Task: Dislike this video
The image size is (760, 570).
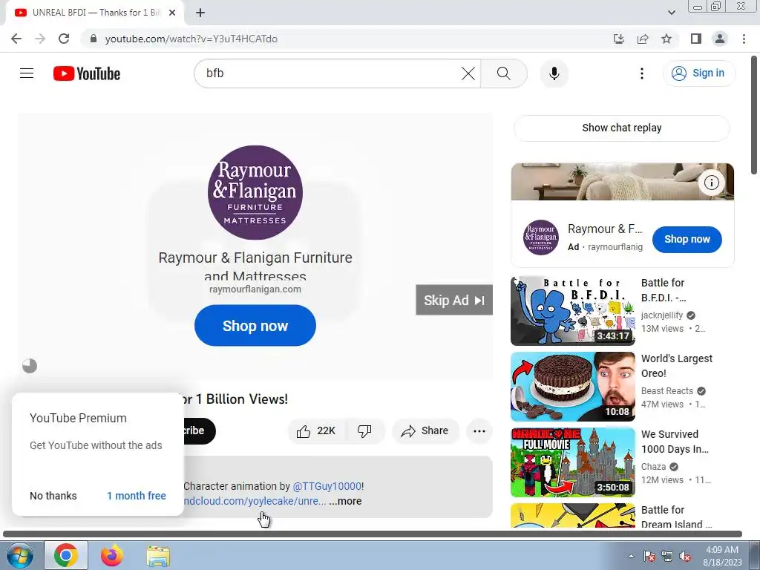Action: click(364, 431)
